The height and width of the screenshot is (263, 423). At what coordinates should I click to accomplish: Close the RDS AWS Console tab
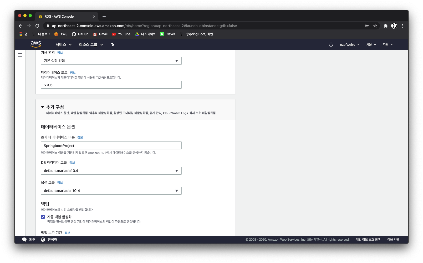coord(94,17)
